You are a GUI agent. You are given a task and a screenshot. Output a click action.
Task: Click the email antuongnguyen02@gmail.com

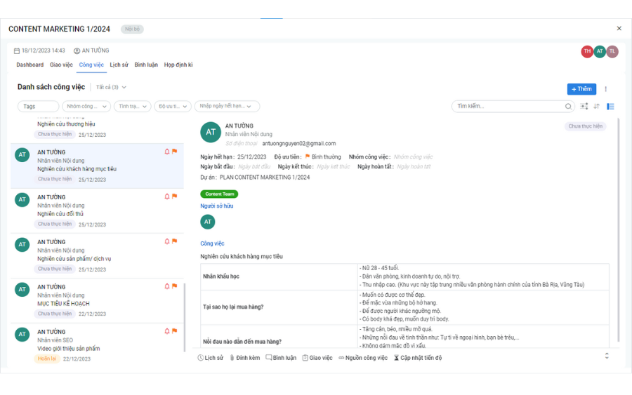pos(298,144)
